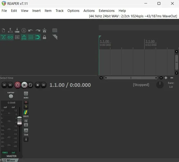The height and width of the screenshot is (162, 179).
Task: Click the triangular ruler icon below the dotted rectangle
Action: 55,37
